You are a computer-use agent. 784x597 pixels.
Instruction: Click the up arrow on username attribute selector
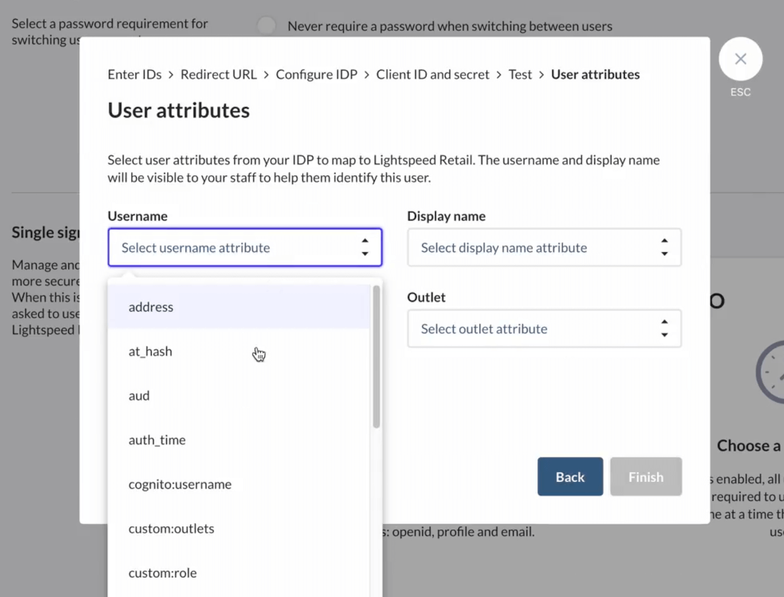(365, 240)
